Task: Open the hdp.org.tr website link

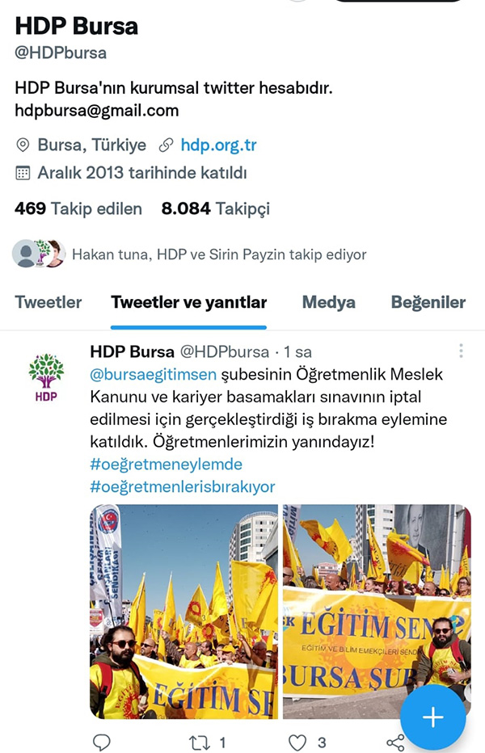Action: pos(218,145)
